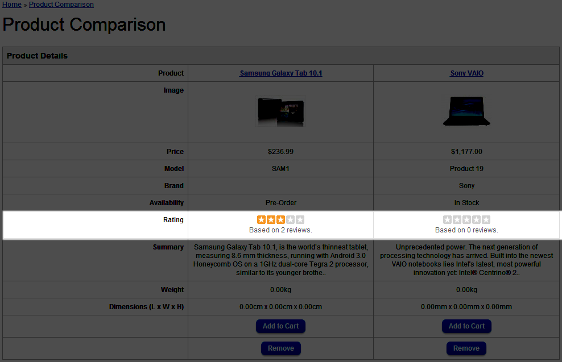Select the 0.00cm x 0.00cm x 0.00cm dimensions
Image resolution: width=562 pixels, height=362 pixels.
pyautogui.click(x=280, y=307)
